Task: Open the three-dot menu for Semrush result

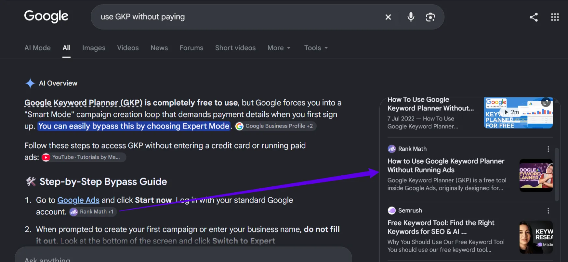Action: [548, 210]
